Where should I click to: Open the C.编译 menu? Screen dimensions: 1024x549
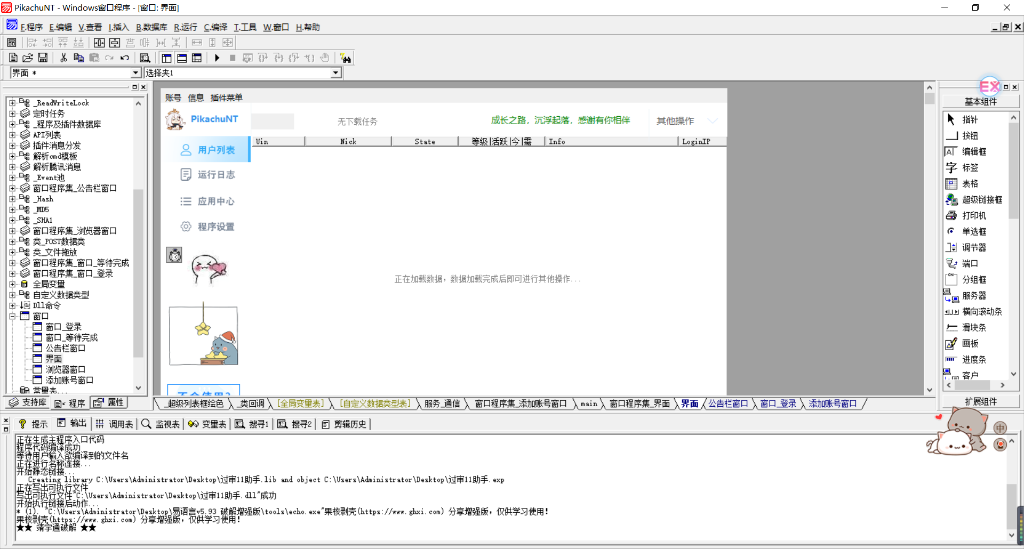coord(215,27)
